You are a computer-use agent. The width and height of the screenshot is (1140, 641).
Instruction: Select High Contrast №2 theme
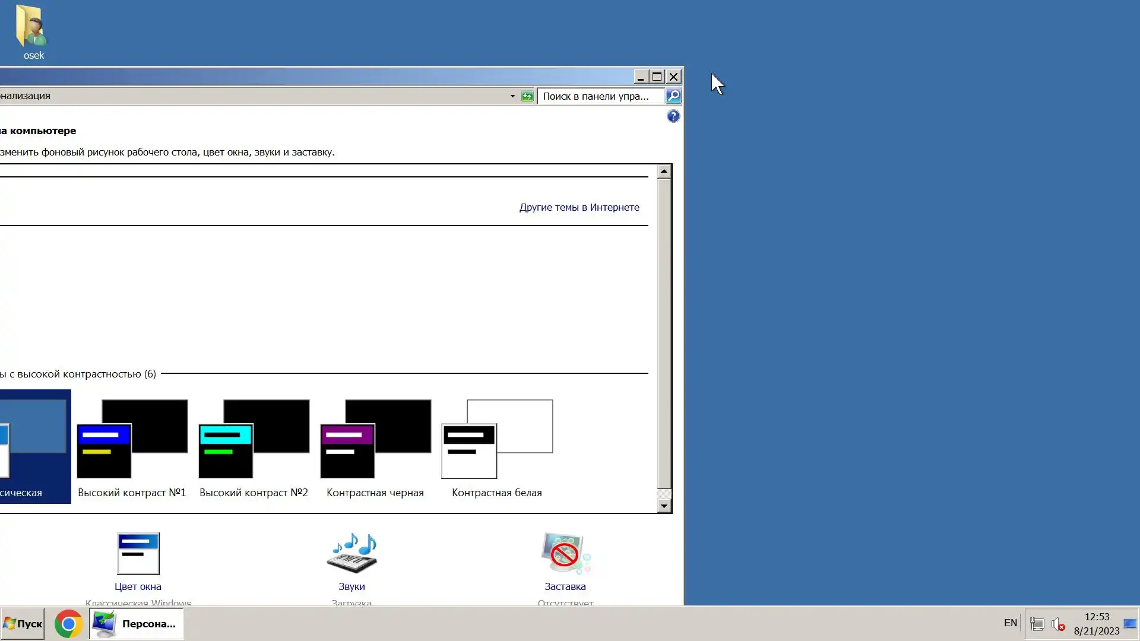(254, 440)
